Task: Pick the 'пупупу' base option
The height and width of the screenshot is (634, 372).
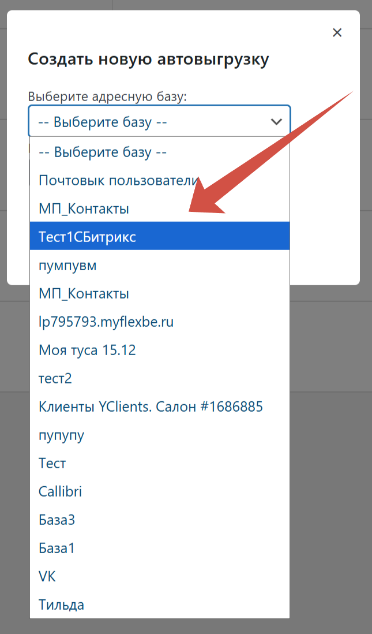Action: point(61,435)
